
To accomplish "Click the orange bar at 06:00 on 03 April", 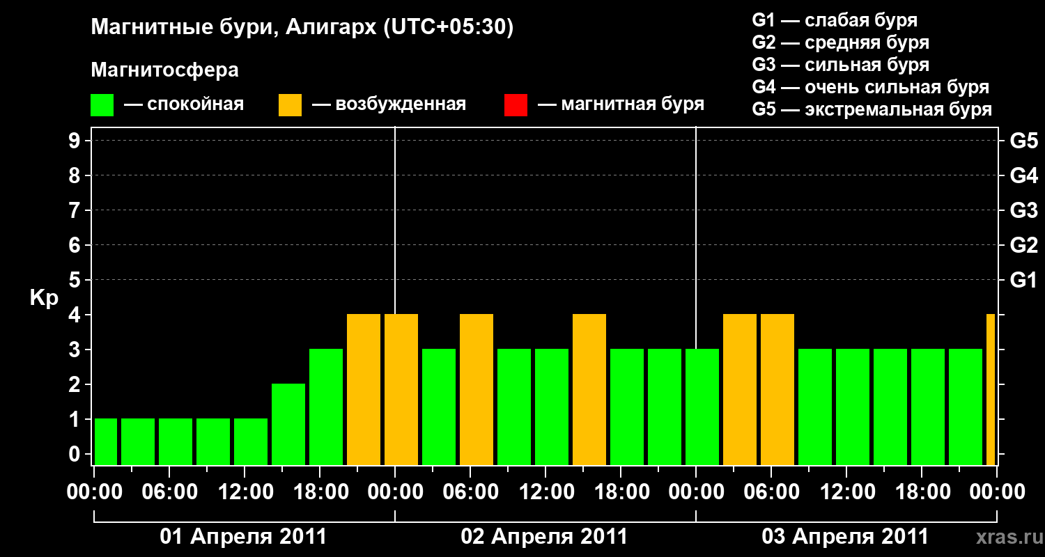I will click(777, 389).
